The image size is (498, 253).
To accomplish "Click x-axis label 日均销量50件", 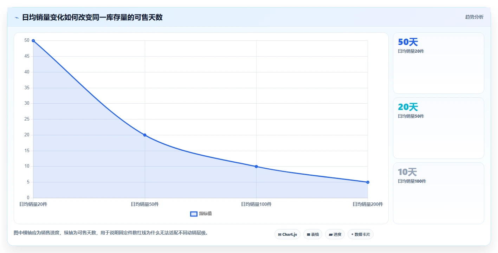I will click(x=145, y=204).
